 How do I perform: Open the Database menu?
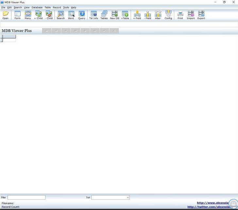click(x=37, y=7)
